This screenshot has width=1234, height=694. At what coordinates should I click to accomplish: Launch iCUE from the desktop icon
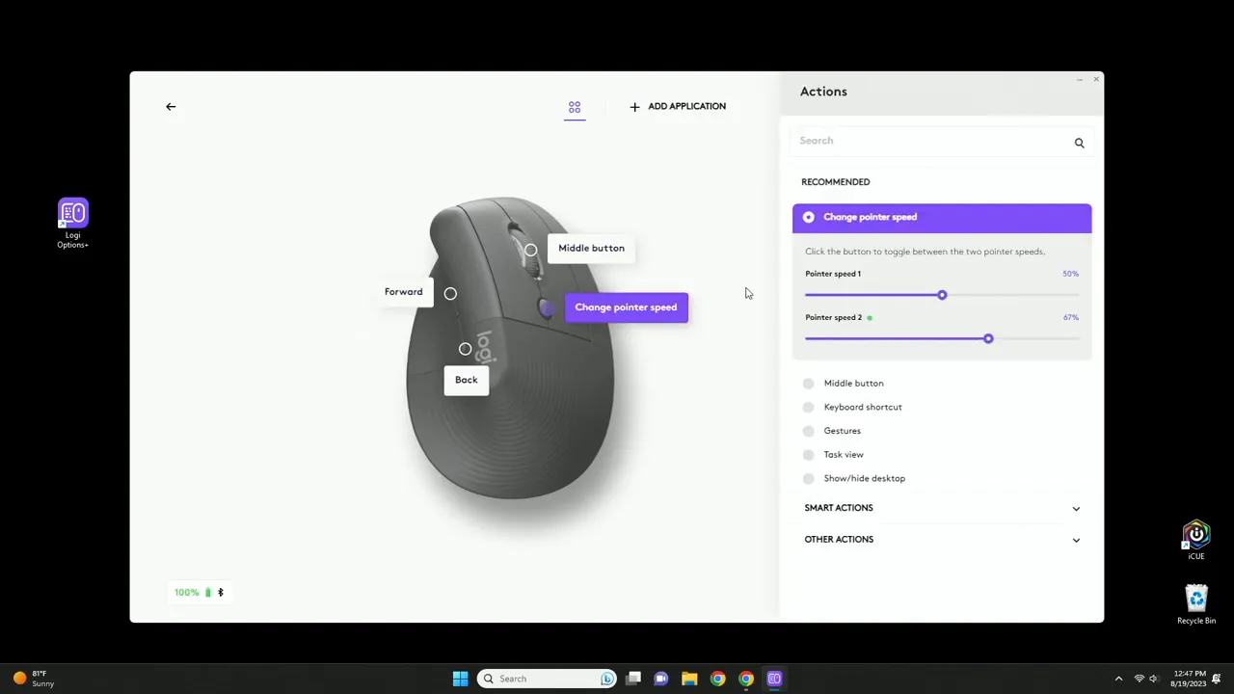click(1195, 536)
